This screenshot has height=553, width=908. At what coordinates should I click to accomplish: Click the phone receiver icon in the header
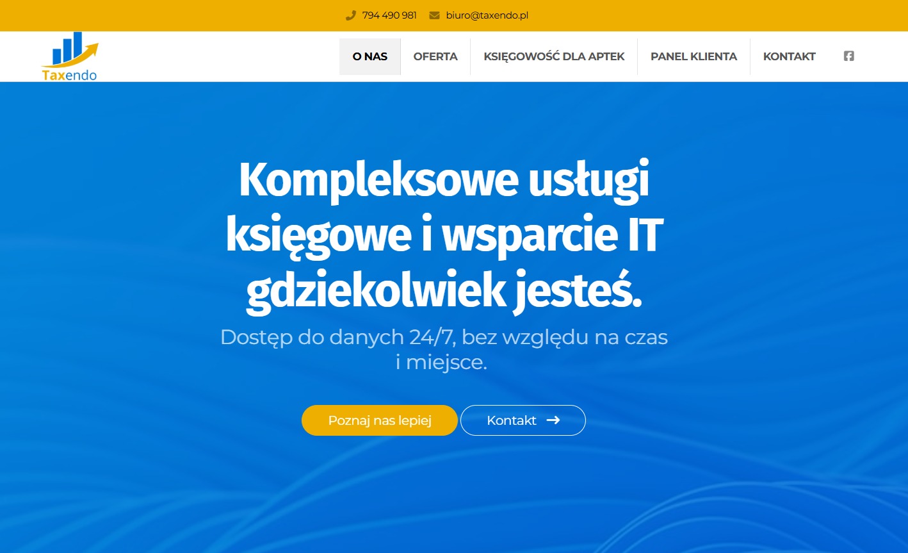click(350, 15)
